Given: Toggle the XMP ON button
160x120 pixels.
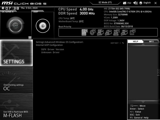Looking at the screenshot, I should click(43, 26).
